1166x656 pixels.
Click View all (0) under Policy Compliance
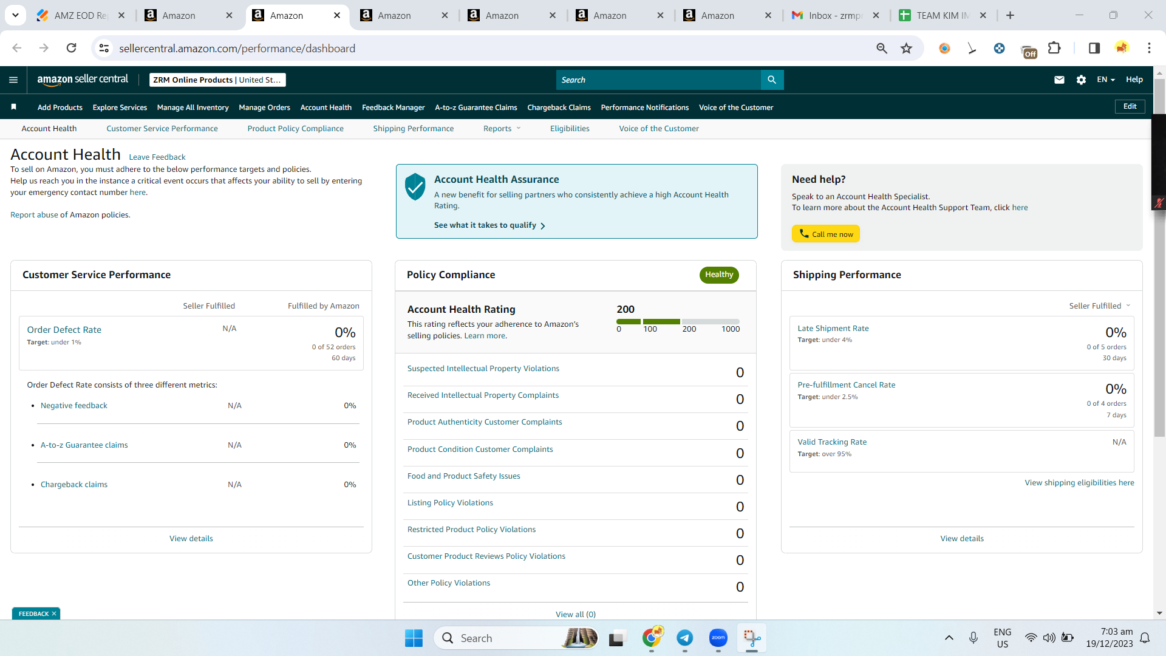(x=576, y=614)
